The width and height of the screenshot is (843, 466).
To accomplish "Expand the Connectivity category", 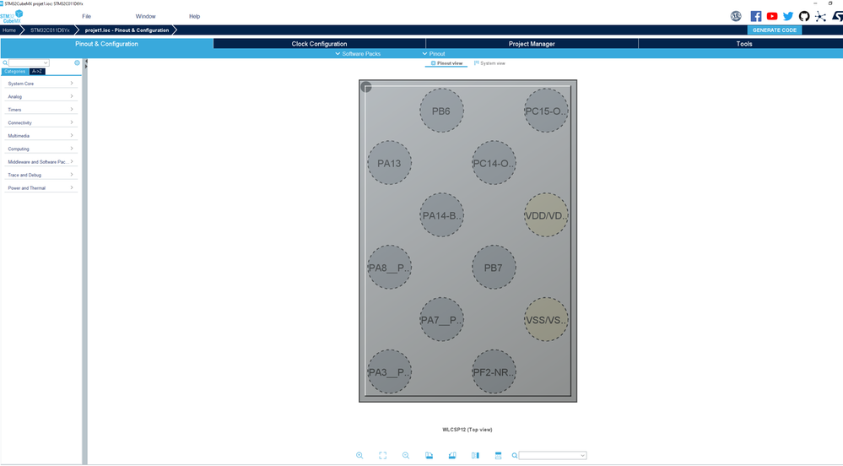I will pyautogui.click(x=41, y=122).
